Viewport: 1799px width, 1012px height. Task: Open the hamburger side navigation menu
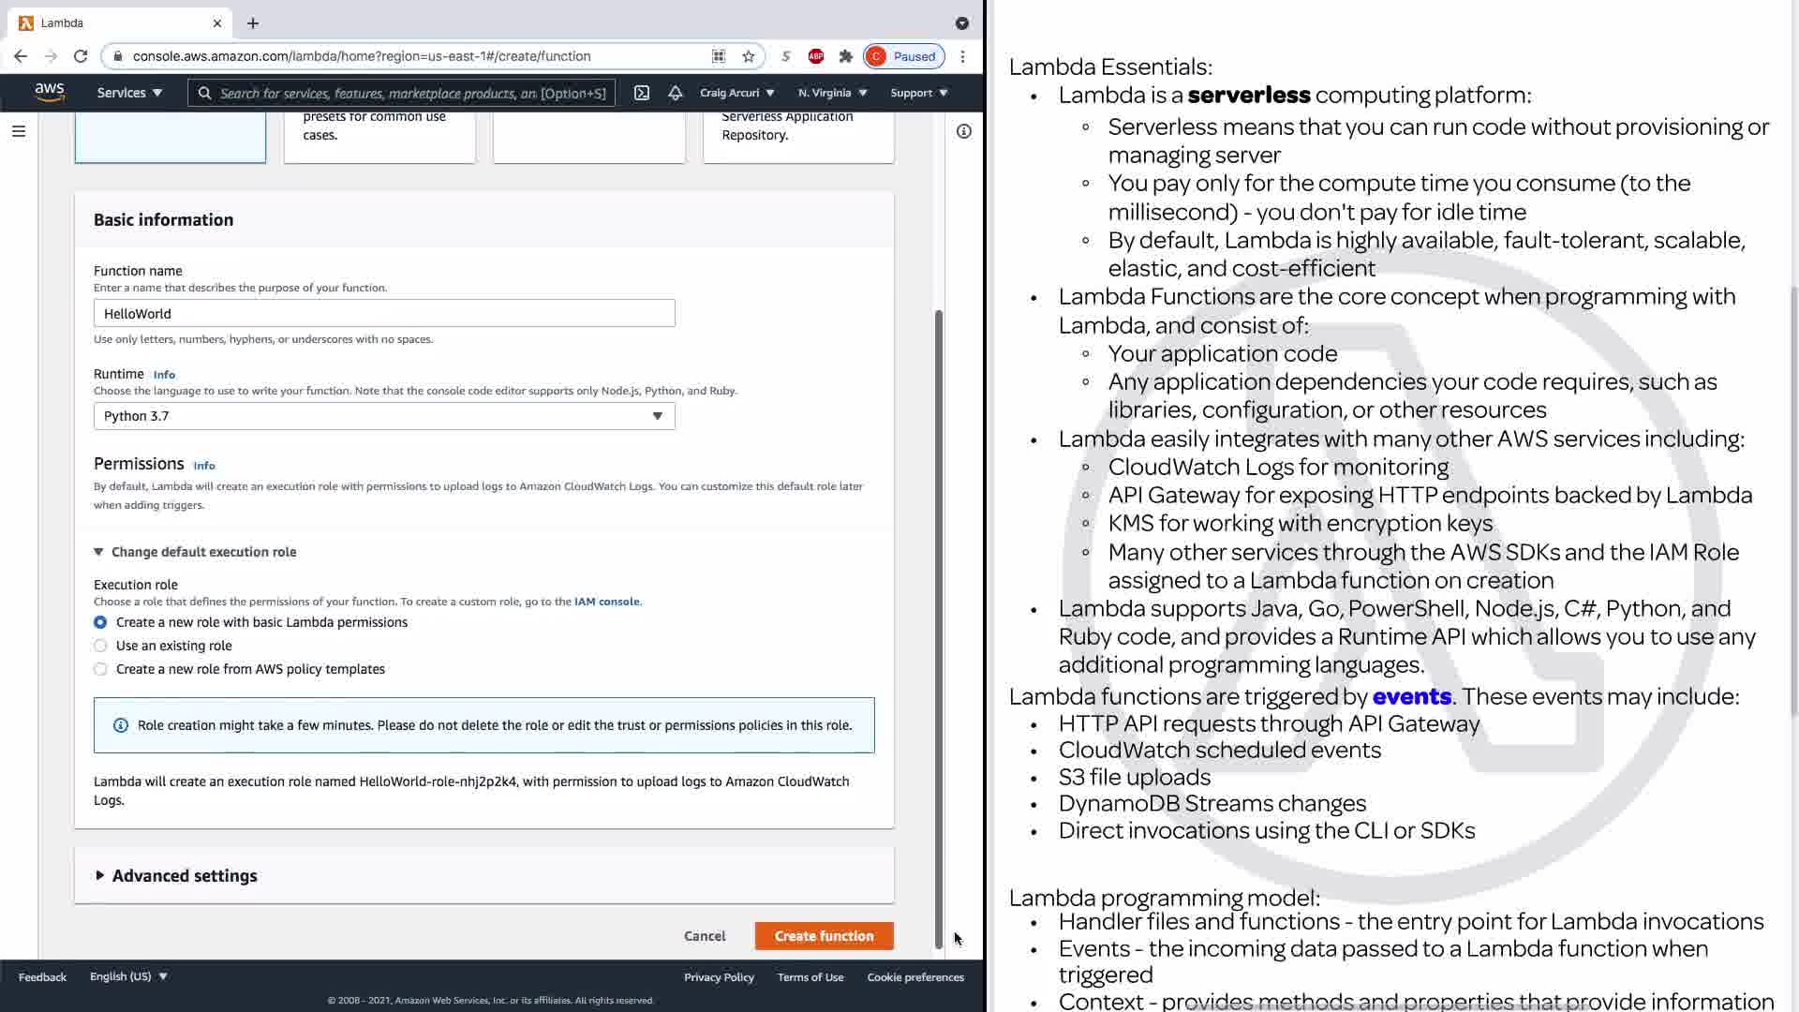(19, 131)
